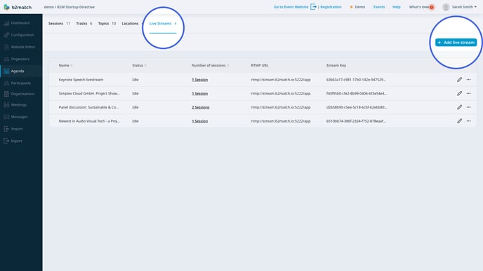Click the Panel discussion: Sustainable stream name
Viewport: 483px width, 271px height.
click(88, 107)
